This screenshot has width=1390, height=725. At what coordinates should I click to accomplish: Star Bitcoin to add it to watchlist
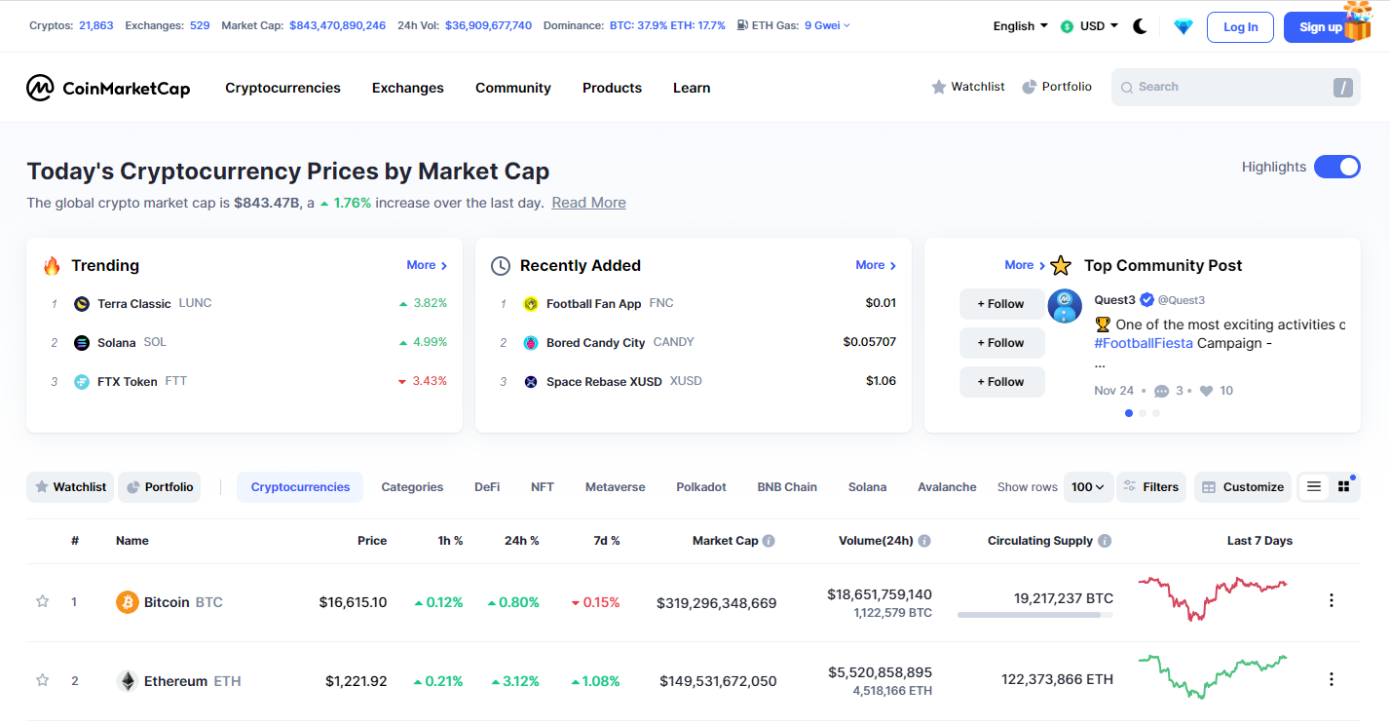click(x=42, y=601)
